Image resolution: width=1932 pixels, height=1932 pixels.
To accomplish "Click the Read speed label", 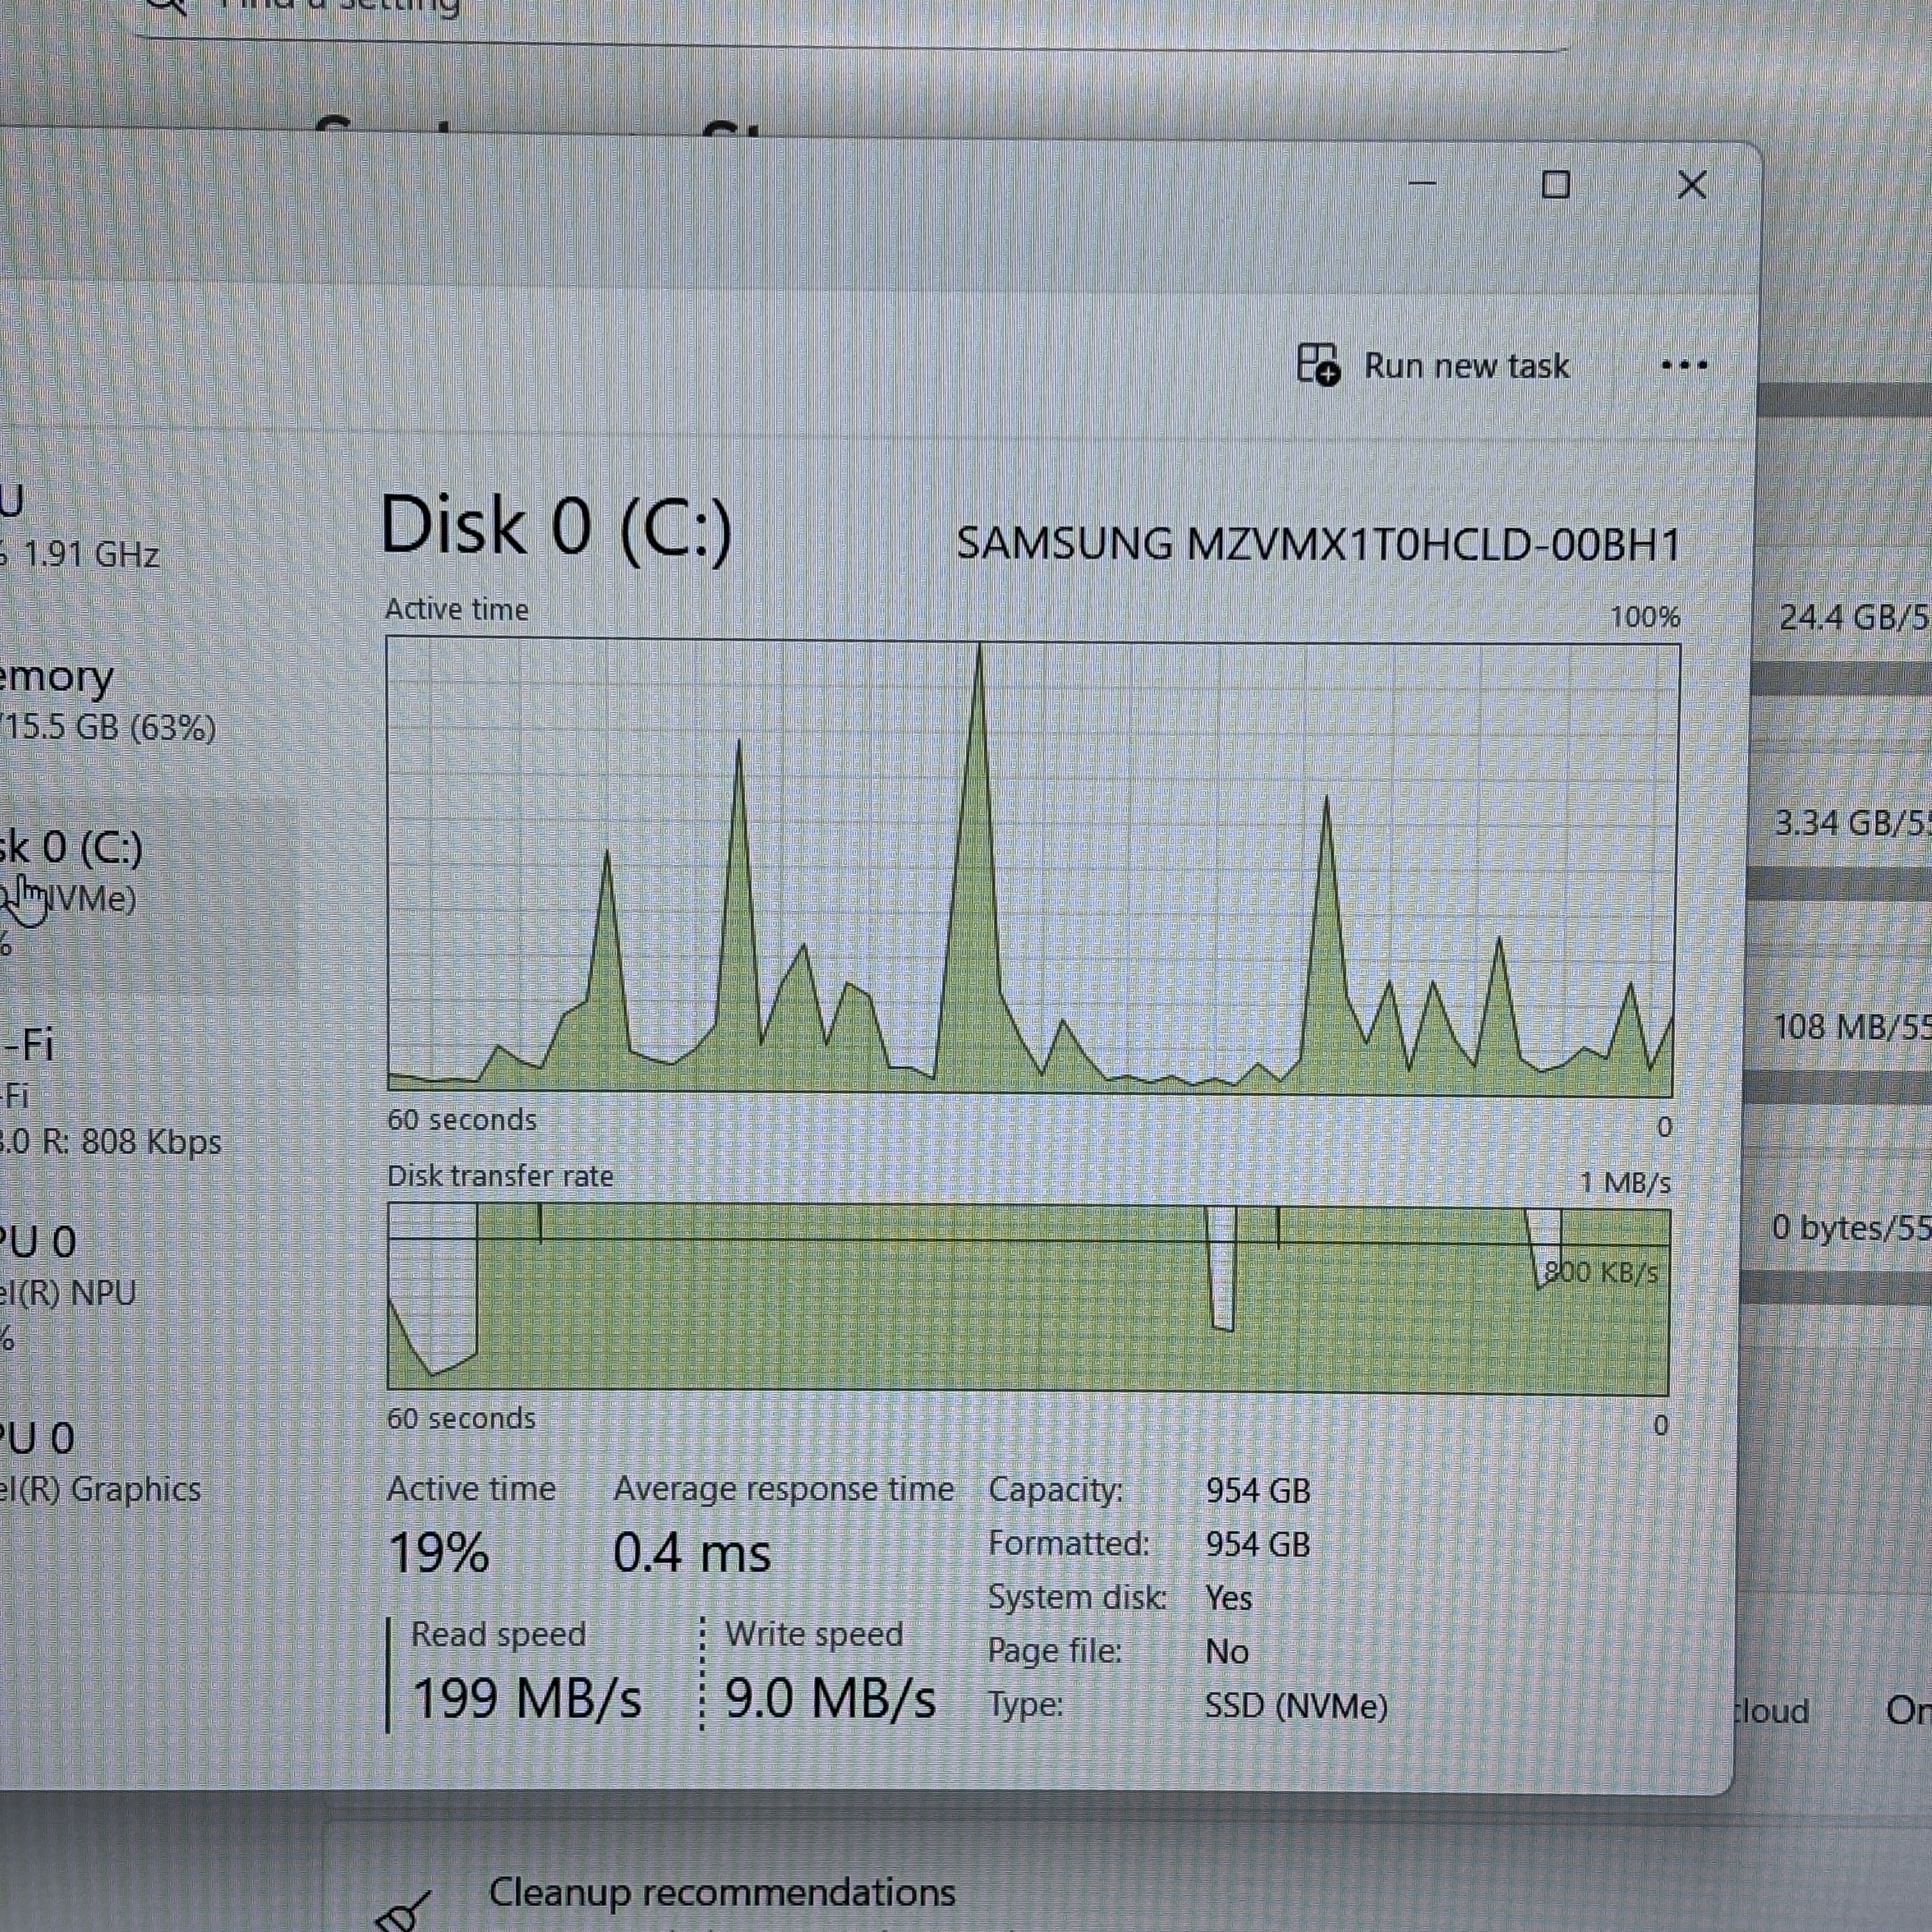I will click(x=498, y=1634).
